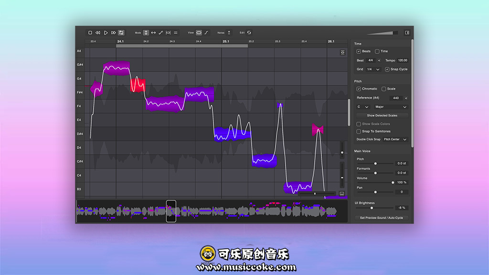Click the Rewind transport icon

coord(97,32)
